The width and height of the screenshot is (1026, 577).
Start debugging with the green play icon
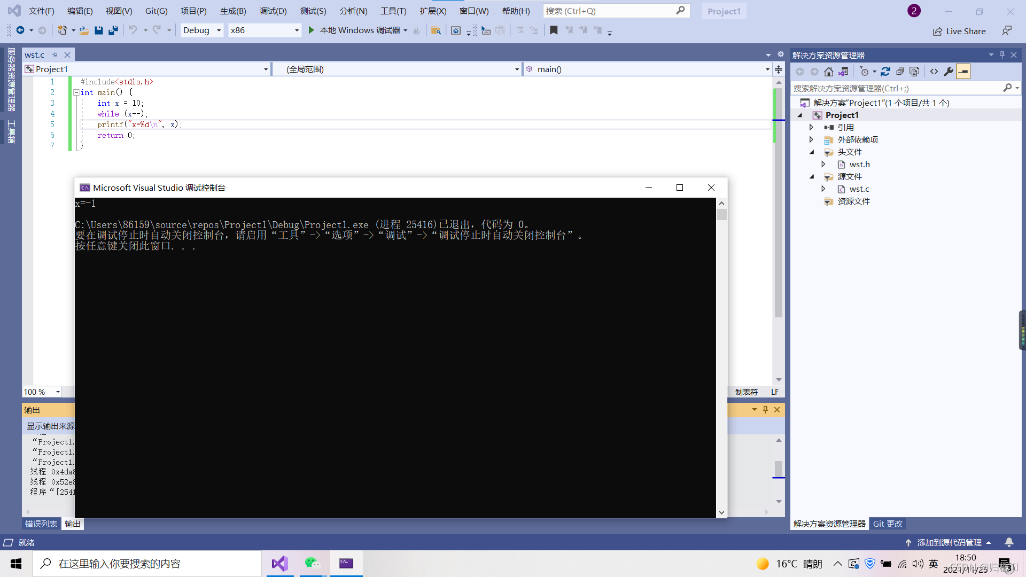pyautogui.click(x=311, y=30)
